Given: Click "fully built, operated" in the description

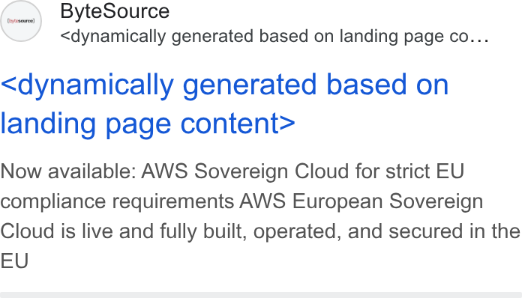Looking at the screenshot, I should [x=250, y=231].
